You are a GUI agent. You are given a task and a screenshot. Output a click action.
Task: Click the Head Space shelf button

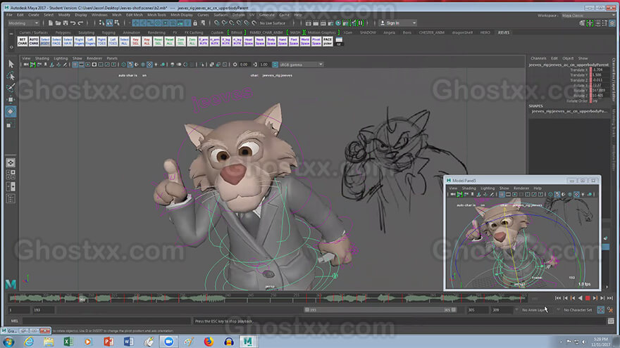[248, 41]
